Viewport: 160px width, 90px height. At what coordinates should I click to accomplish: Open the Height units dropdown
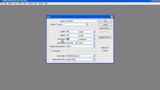87,35
